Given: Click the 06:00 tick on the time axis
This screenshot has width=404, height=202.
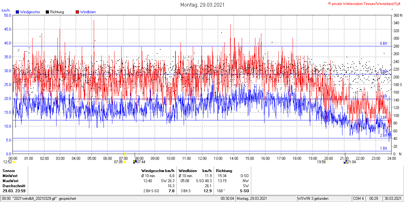Looking at the screenshot, I should pos(108,158).
